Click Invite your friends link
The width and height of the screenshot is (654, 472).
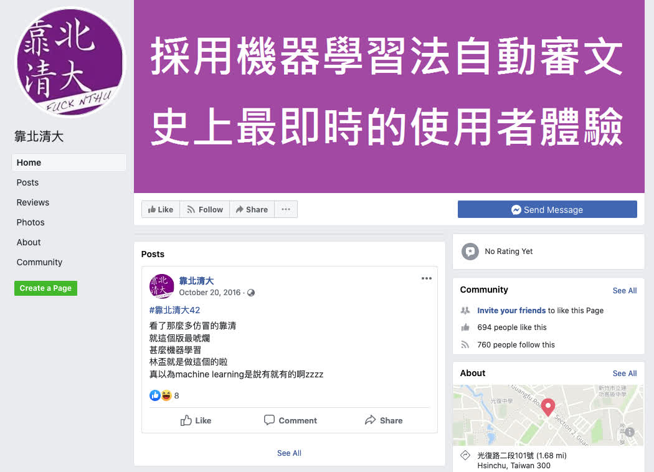[511, 311]
